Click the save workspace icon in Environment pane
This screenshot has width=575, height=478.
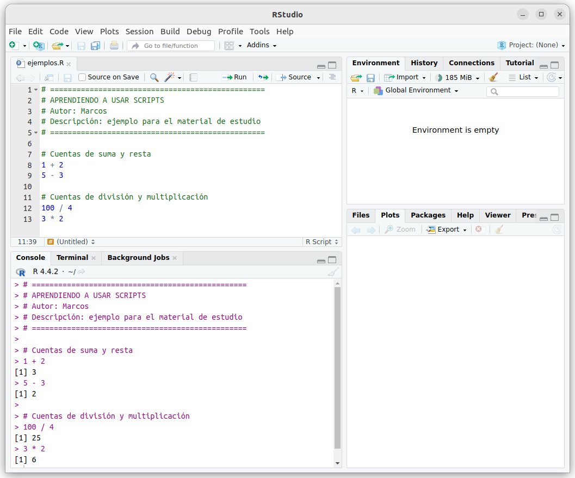(371, 78)
